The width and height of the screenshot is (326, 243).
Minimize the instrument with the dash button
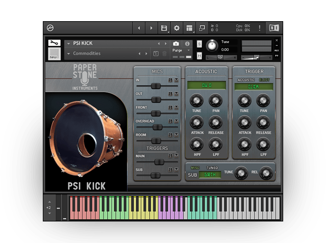point(277,45)
